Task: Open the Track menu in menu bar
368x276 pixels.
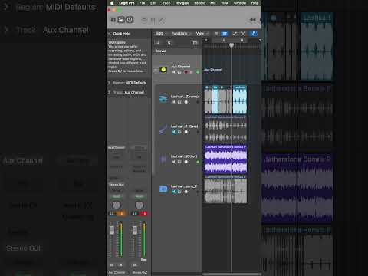Action: pyautogui.click(x=166, y=3)
